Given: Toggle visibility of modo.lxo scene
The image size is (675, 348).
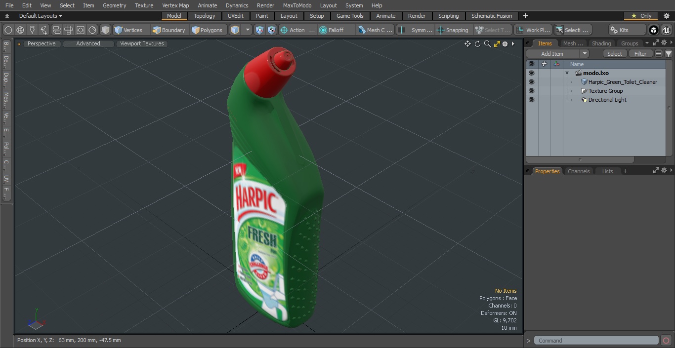Looking at the screenshot, I should tap(531, 73).
